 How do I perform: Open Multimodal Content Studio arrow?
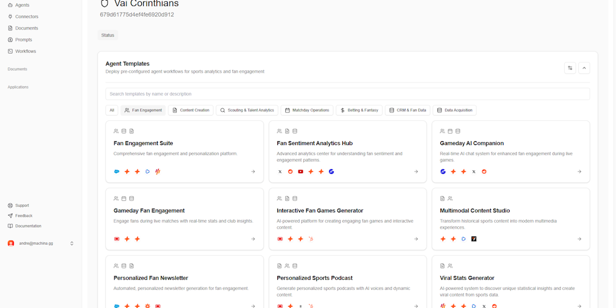point(579,239)
